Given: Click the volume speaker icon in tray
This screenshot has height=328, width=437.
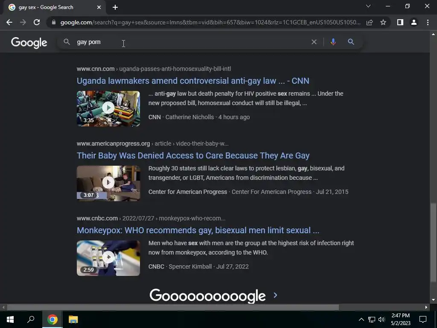Looking at the screenshot, I should (382, 319).
